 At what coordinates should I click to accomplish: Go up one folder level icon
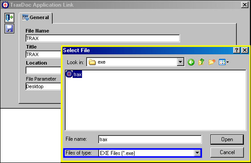(x=201, y=62)
